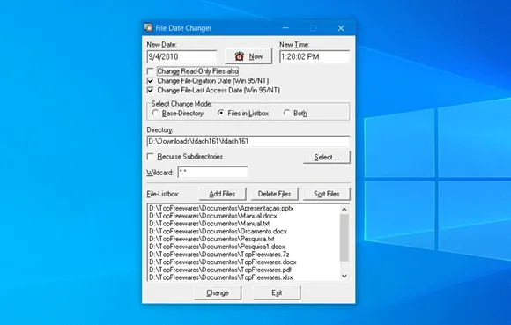Apply dates with the Change button
The image size is (511, 325).
point(218,292)
